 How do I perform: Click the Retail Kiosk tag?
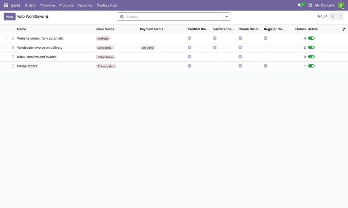(105, 57)
